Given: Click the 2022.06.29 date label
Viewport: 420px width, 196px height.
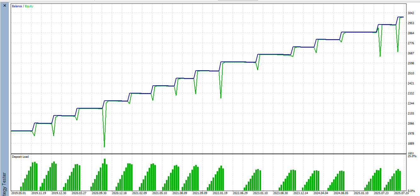Looking at the screenshot, I should 241,193.
